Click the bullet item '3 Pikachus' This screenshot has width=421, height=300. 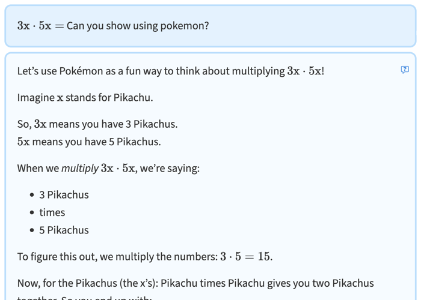[x=64, y=195]
